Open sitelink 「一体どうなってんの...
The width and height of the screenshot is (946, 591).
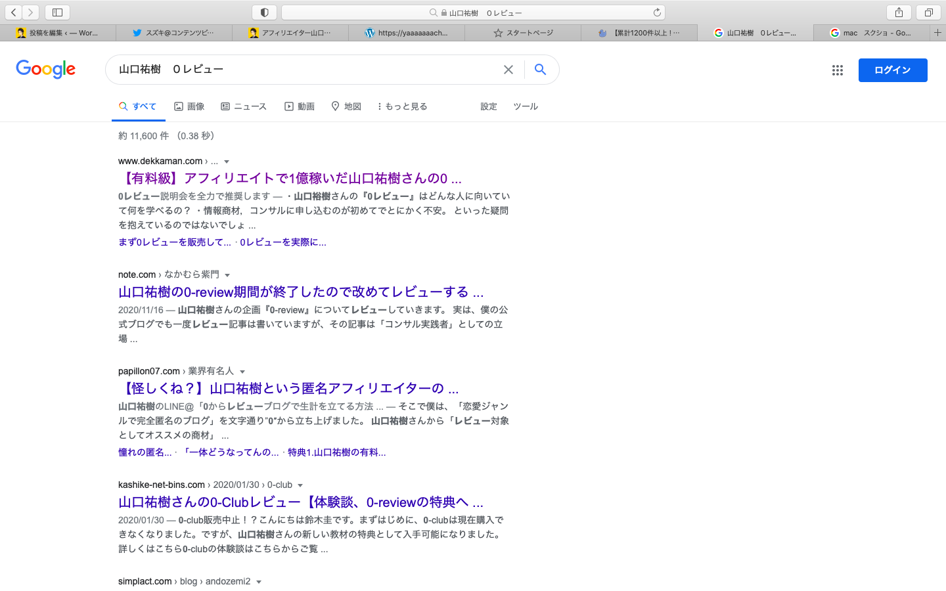pyautogui.click(x=230, y=452)
